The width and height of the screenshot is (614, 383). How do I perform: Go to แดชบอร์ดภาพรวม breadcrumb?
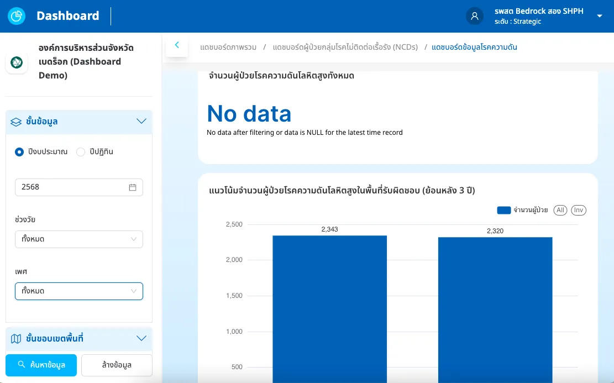coord(228,47)
